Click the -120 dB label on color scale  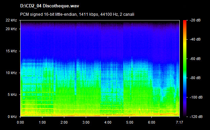coord(196,117)
